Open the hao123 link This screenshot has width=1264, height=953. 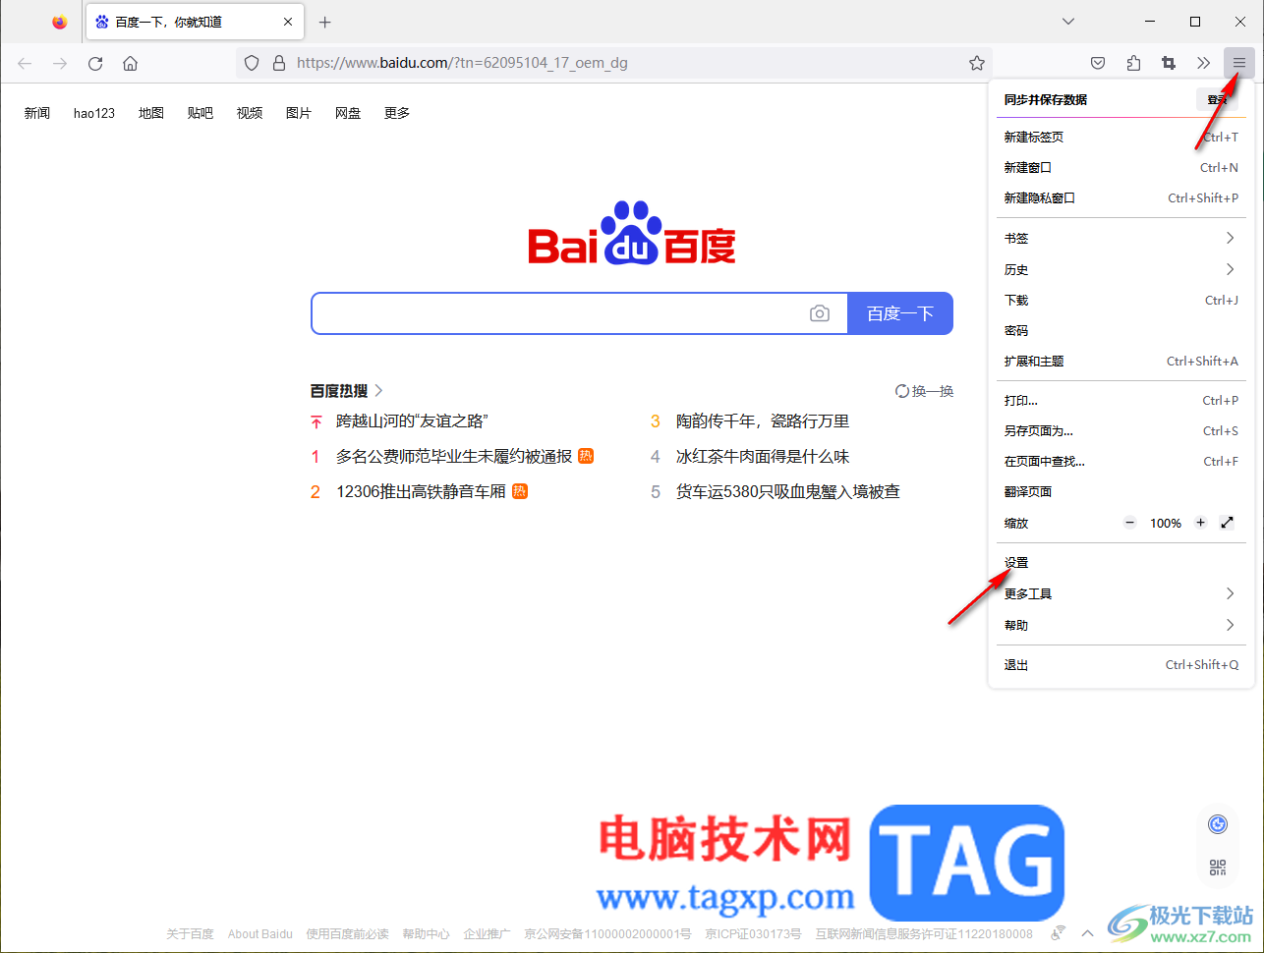[x=93, y=112]
